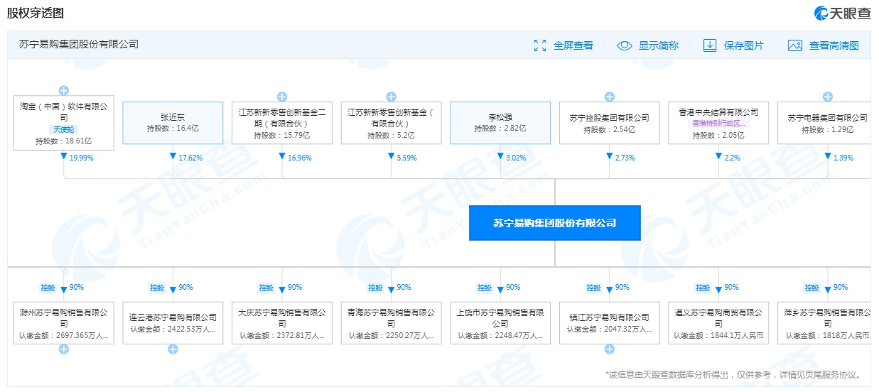Viewport: 879px width, 392px height.
Task: Click the 控股 tag above 大庆苏宁易购
Action: point(266,288)
